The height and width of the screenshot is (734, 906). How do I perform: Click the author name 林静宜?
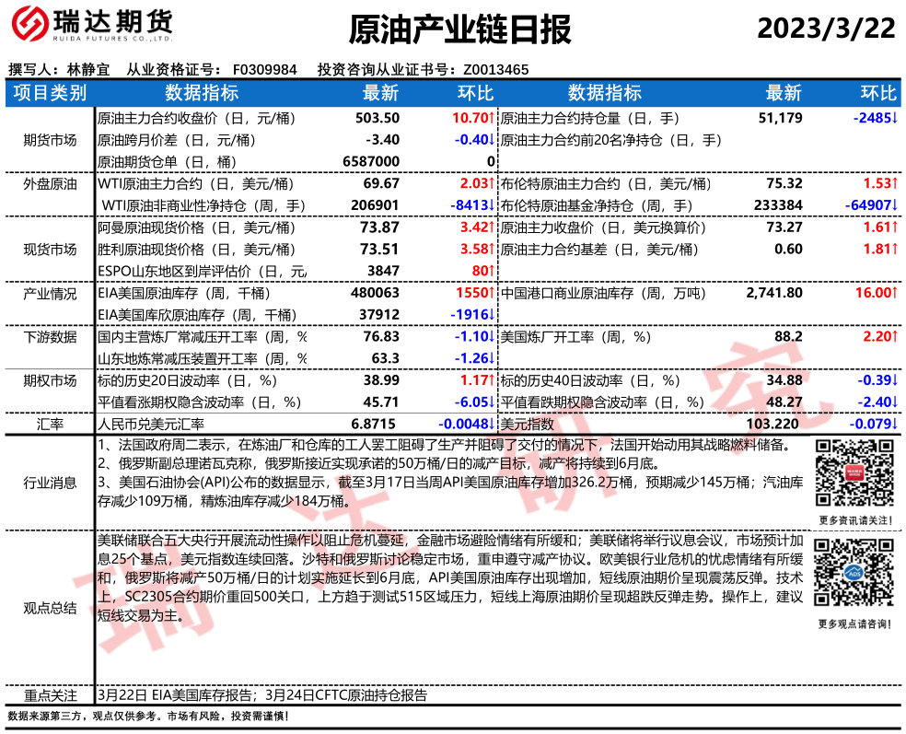[88, 69]
